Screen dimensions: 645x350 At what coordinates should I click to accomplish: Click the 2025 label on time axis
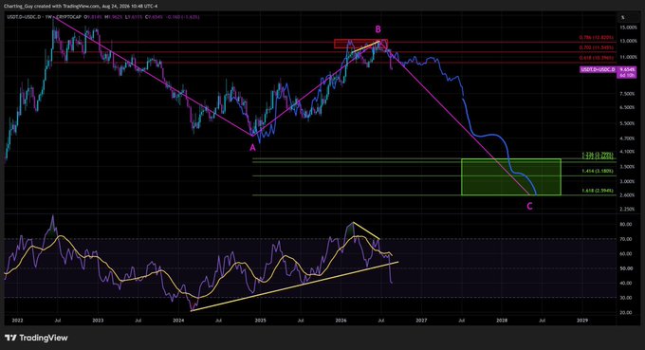pos(260,320)
